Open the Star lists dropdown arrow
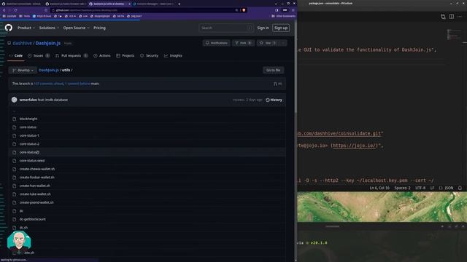Screen dimensions: 467x262 tap(283, 43)
